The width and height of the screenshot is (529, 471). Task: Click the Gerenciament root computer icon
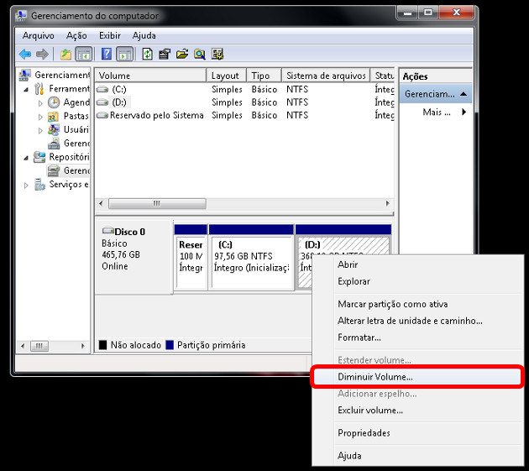[x=24, y=75]
